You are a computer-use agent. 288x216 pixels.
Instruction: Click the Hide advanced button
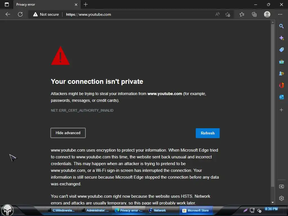68,133
